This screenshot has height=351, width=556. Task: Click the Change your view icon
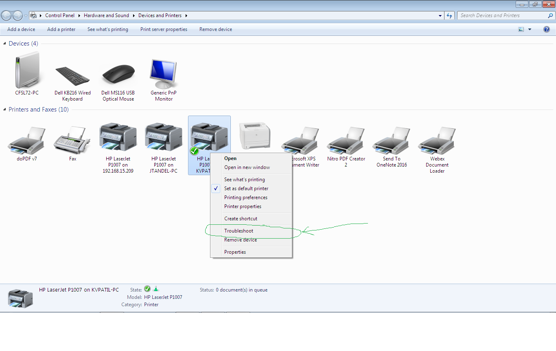pos(521,29)
